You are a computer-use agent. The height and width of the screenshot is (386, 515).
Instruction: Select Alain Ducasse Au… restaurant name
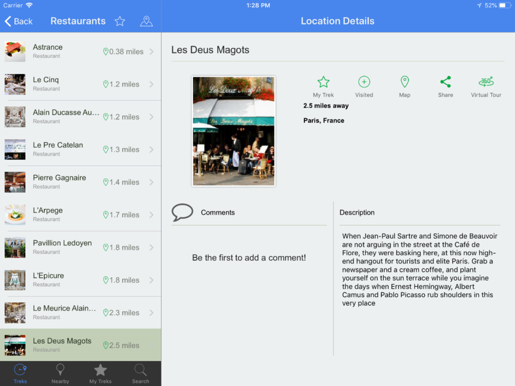66,113
